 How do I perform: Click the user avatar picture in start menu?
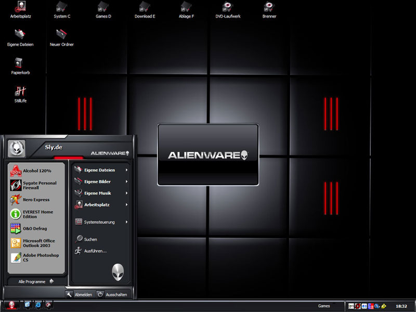pyautogui.click(x=17, y=148)
